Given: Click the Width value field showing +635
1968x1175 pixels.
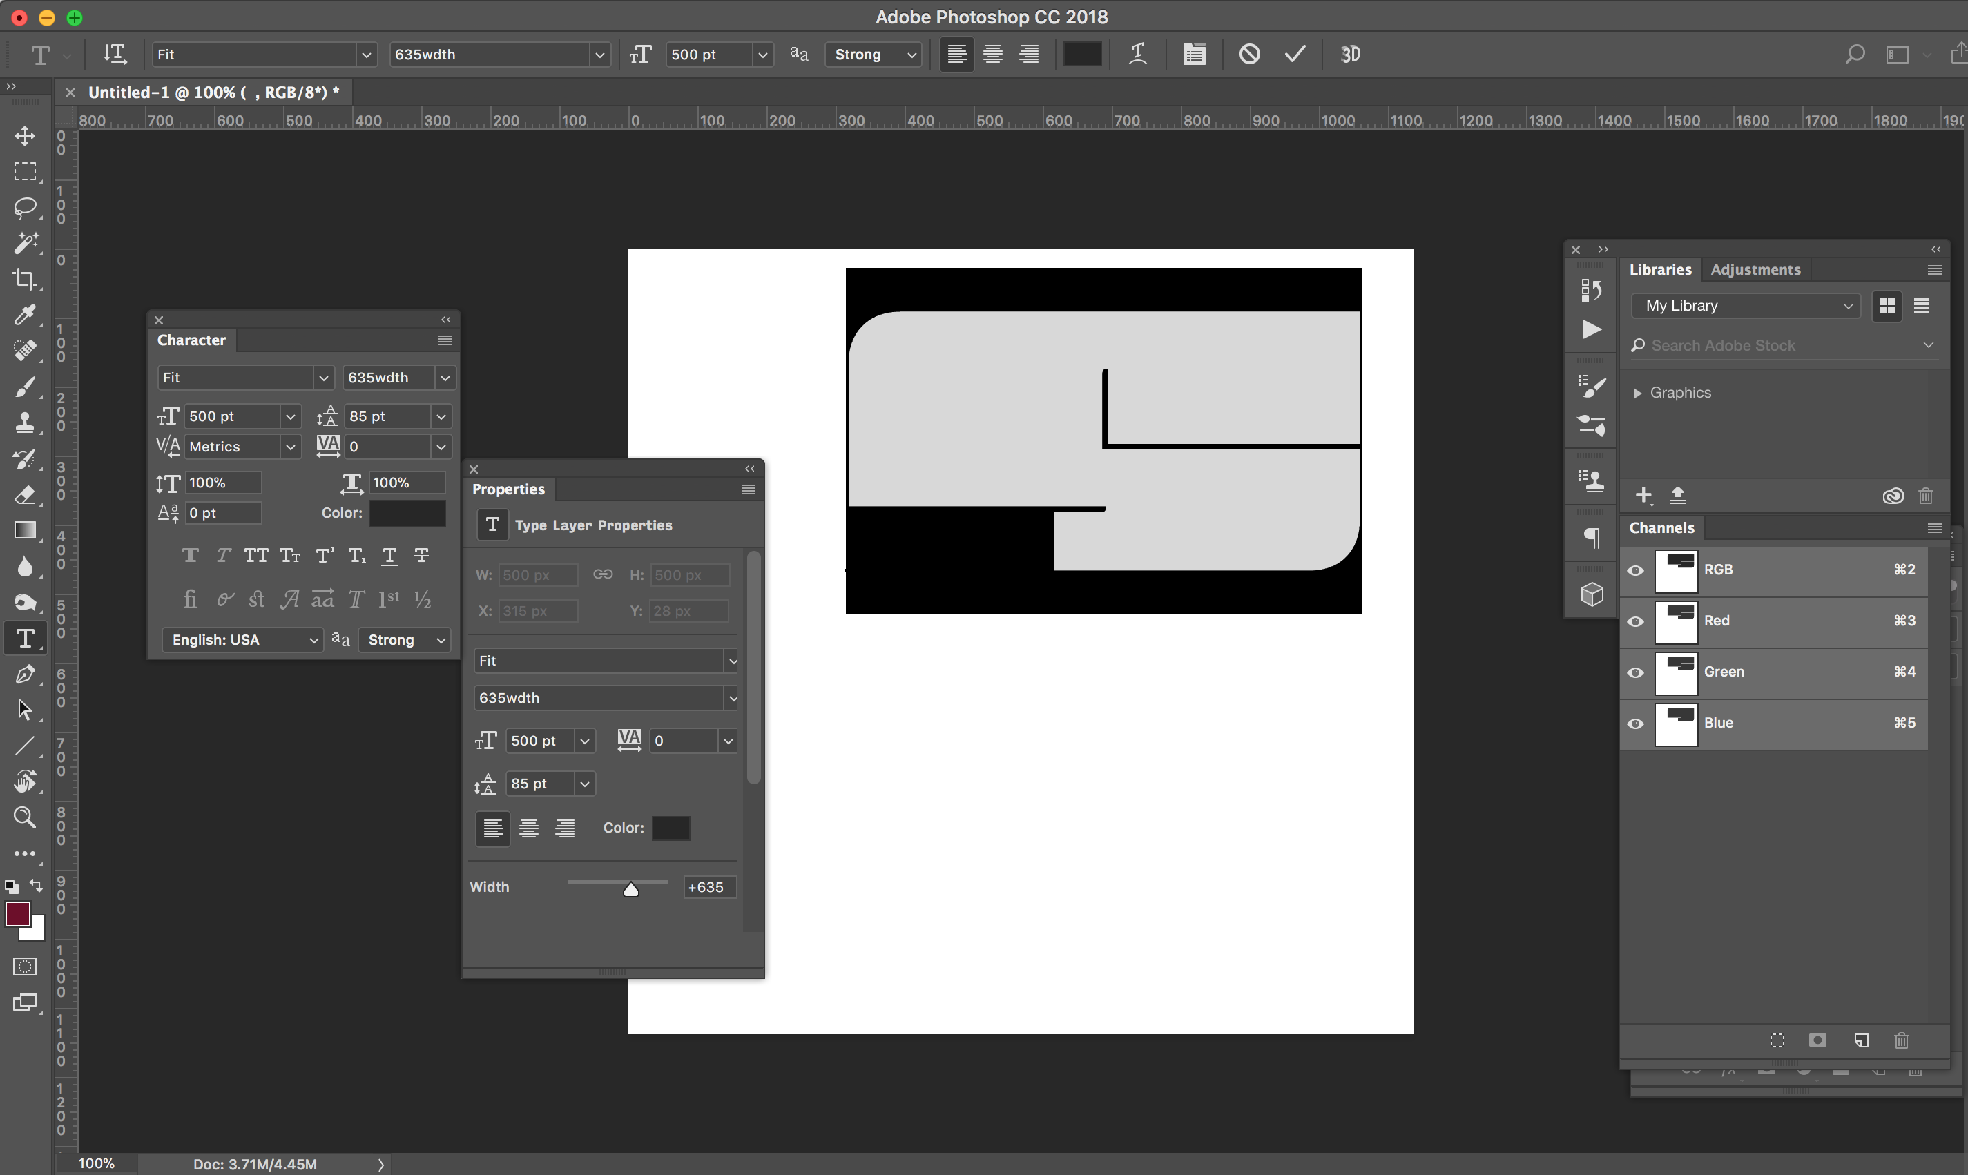Looking at the screenshot, I should coord(708,887).
